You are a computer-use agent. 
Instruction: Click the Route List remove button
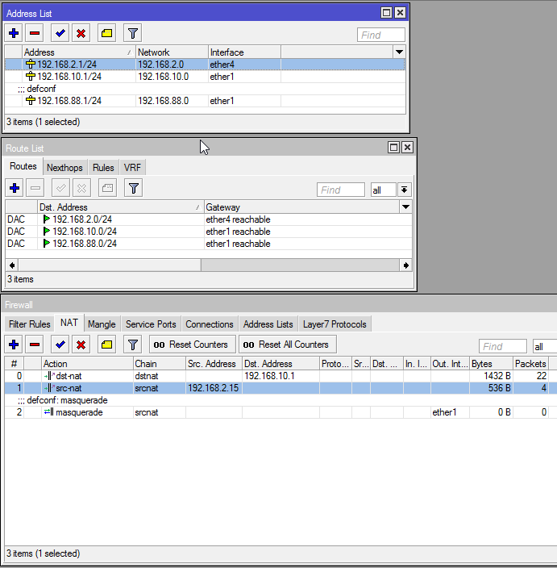click(x=35, y=188)
